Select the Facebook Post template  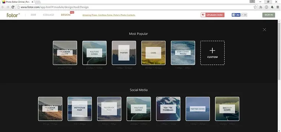(109, 109)
